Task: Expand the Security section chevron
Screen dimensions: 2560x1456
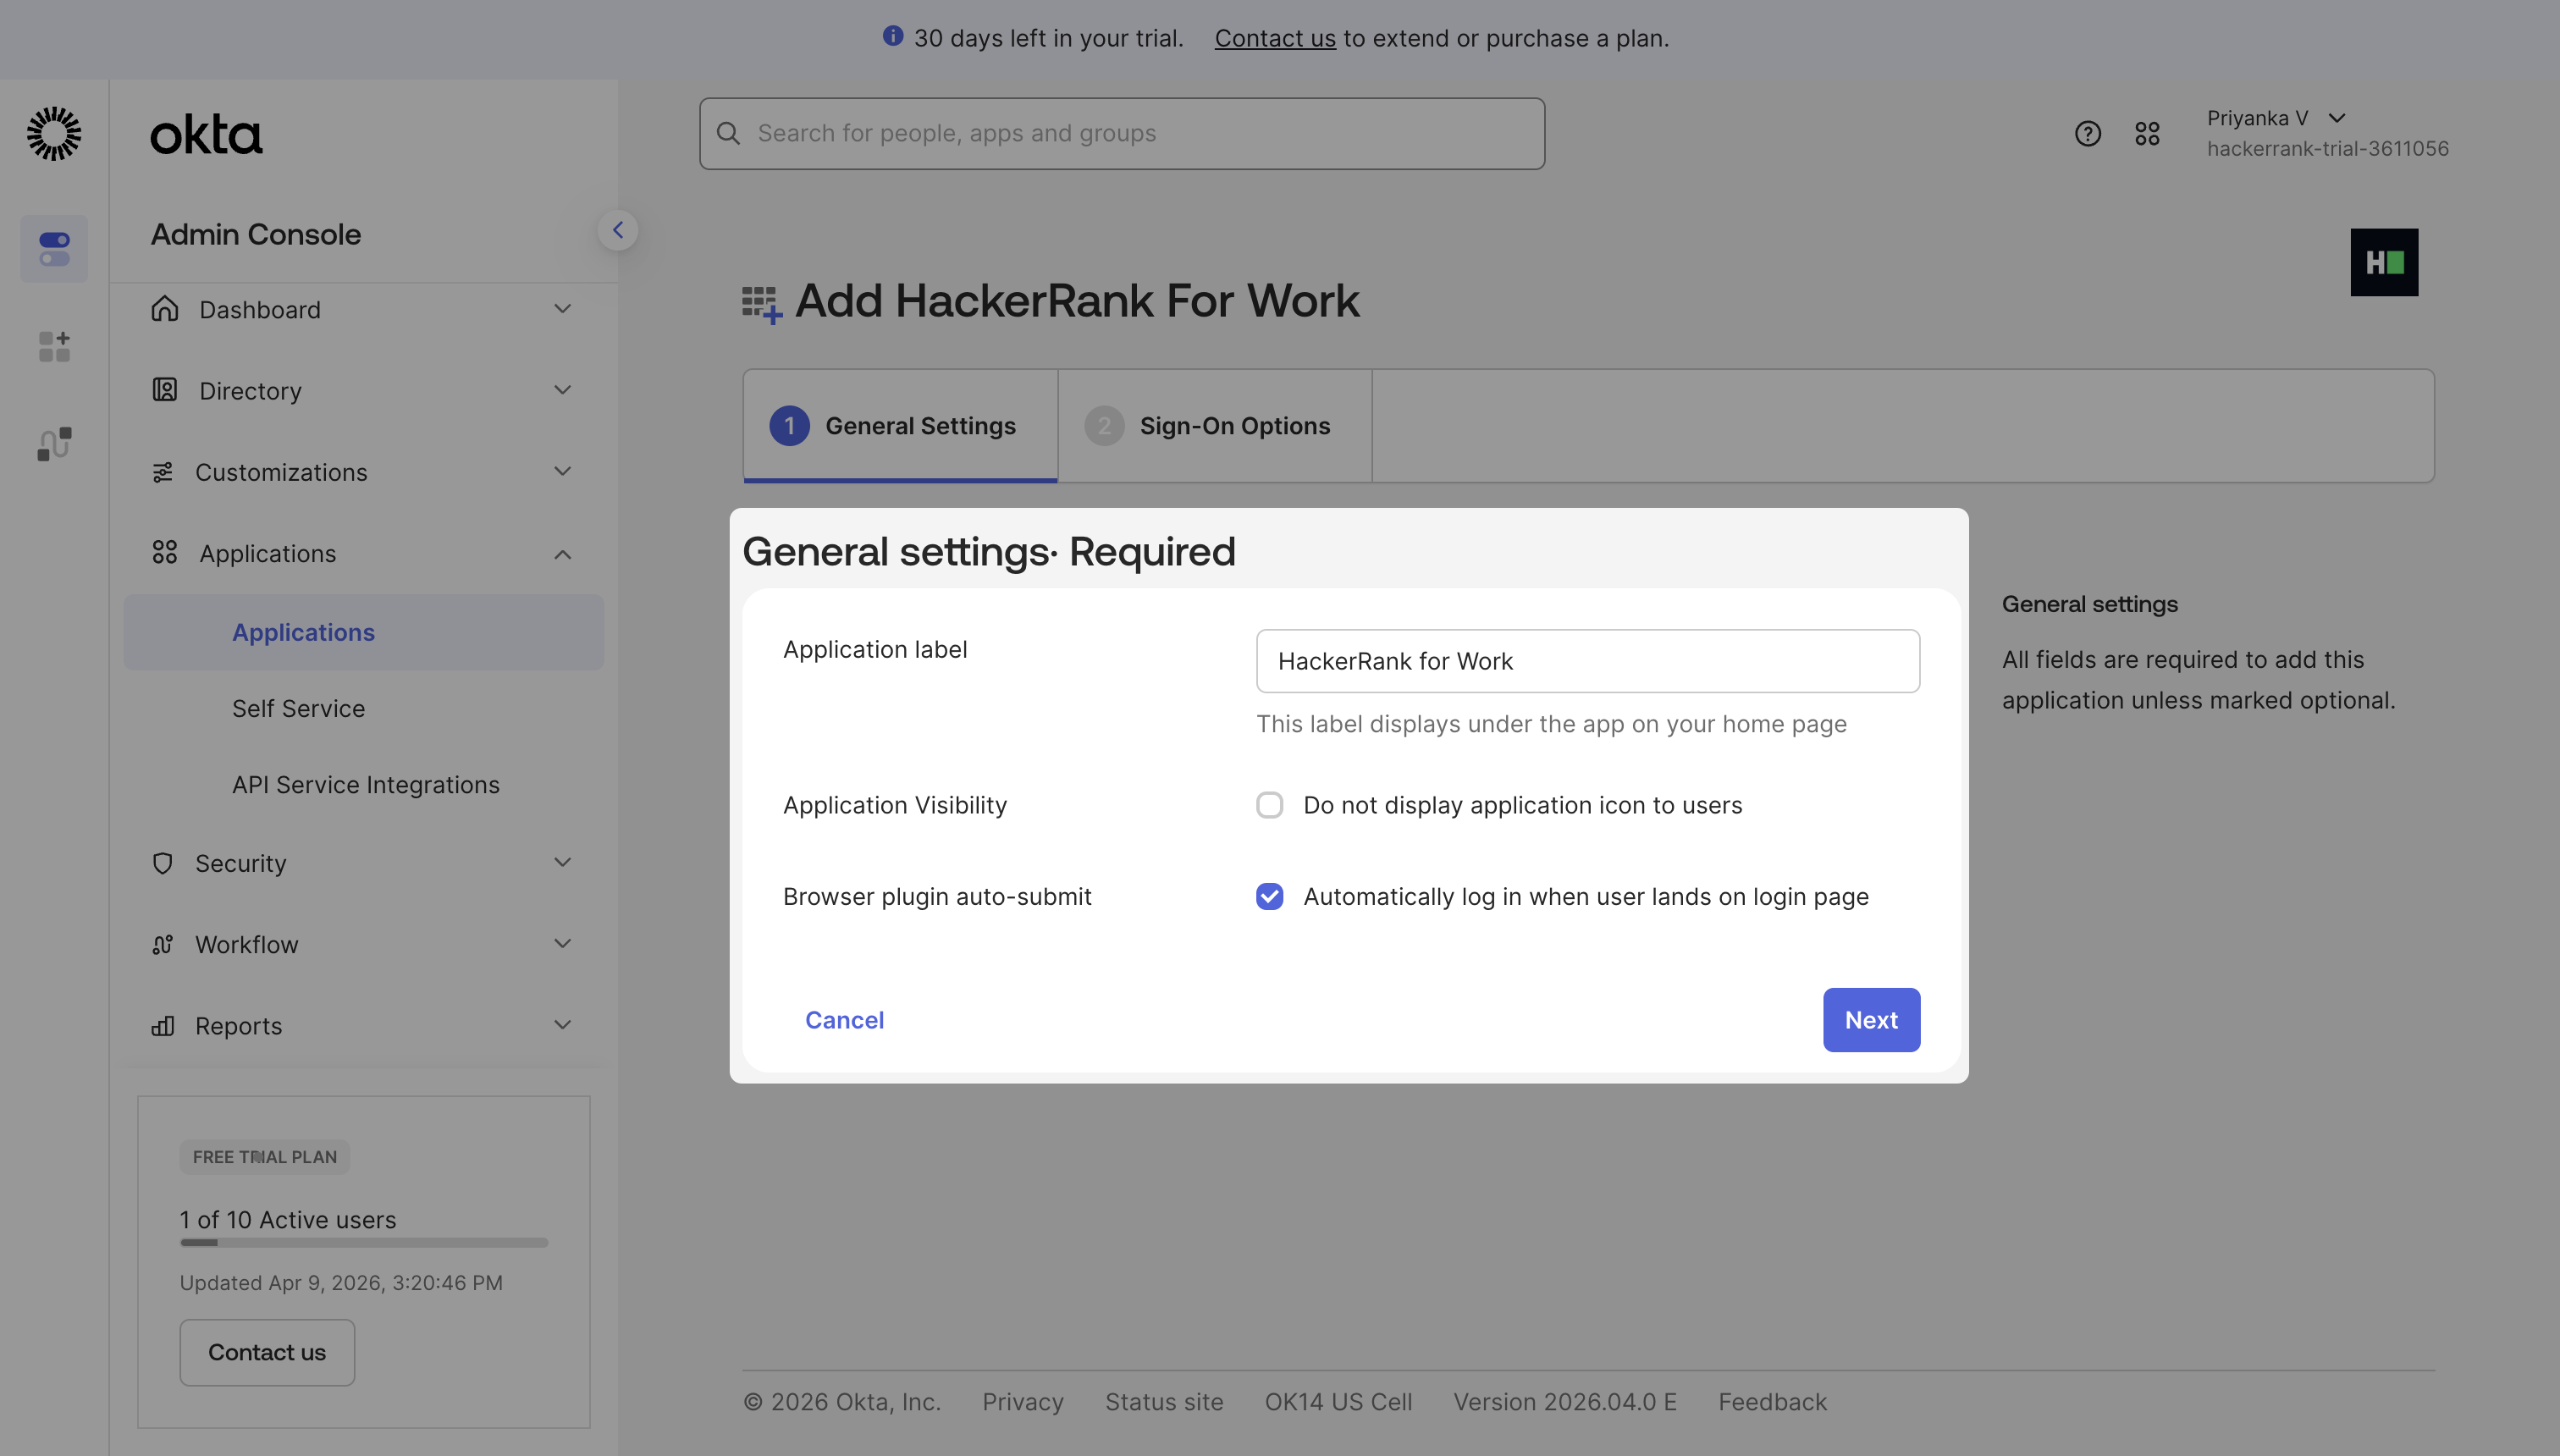Action: pos(563,862)
